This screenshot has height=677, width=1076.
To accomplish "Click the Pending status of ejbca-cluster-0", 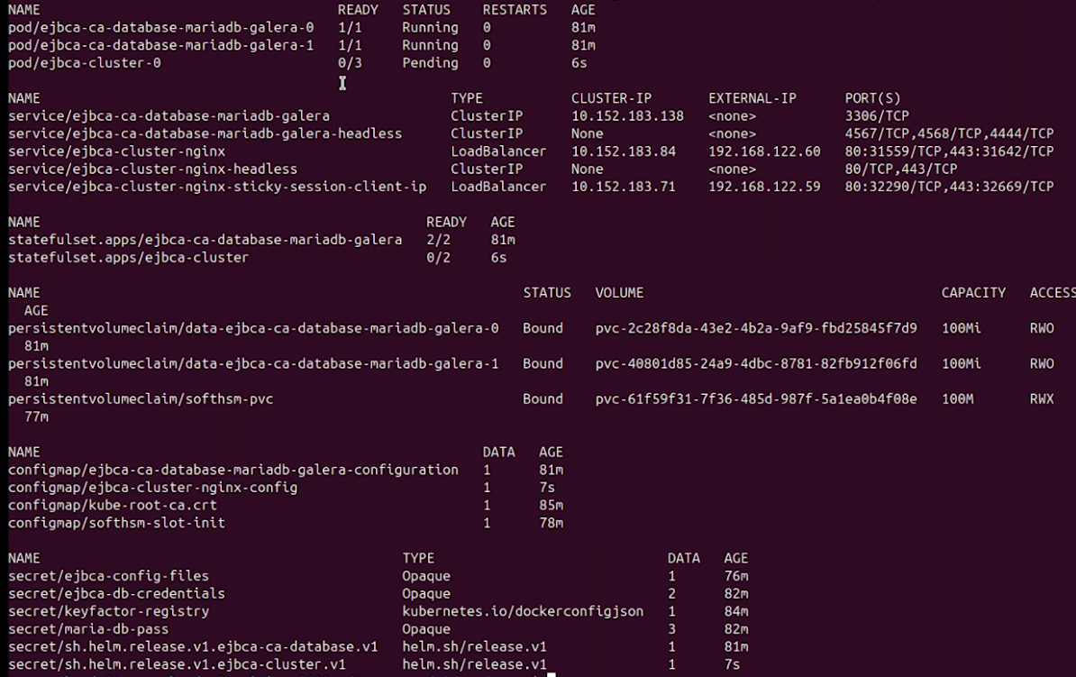I will tap(430, 63).
